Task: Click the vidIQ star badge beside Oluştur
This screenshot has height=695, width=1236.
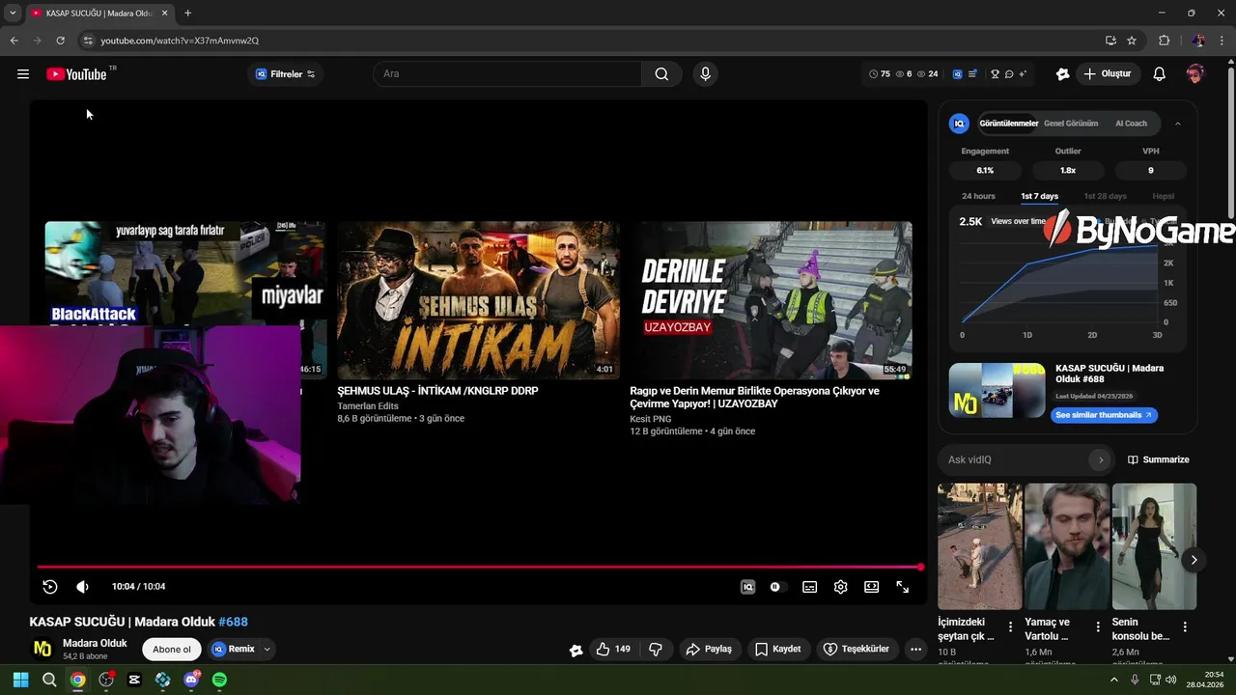Action: [x=1063, y=74]
